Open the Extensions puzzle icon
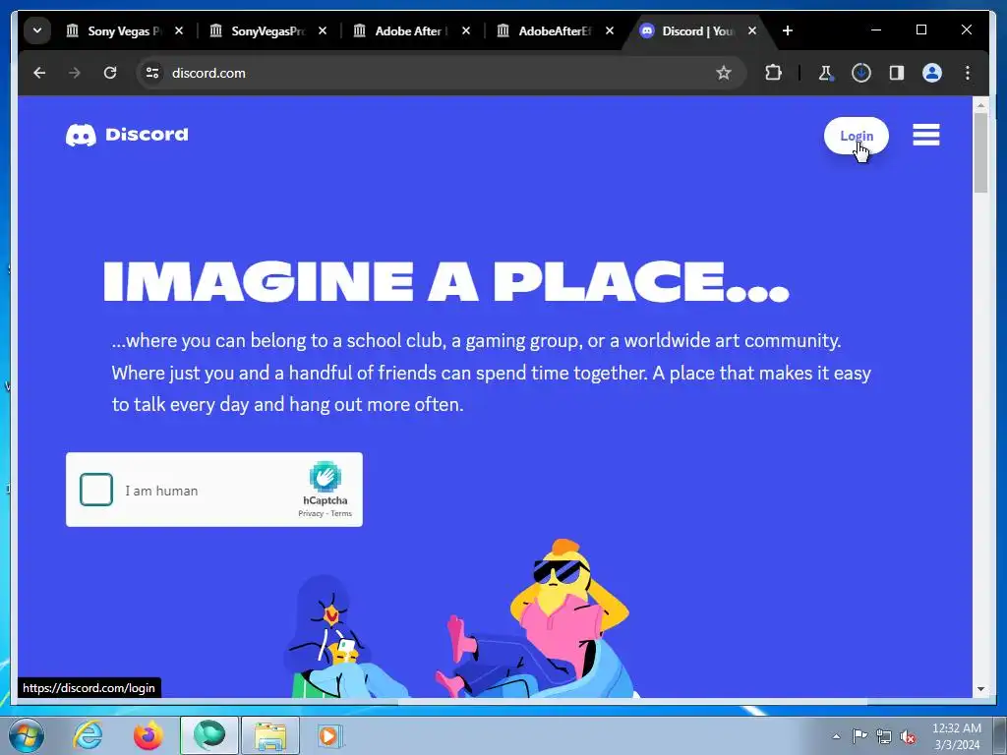1007x755 pixels. tap(773, 73)
